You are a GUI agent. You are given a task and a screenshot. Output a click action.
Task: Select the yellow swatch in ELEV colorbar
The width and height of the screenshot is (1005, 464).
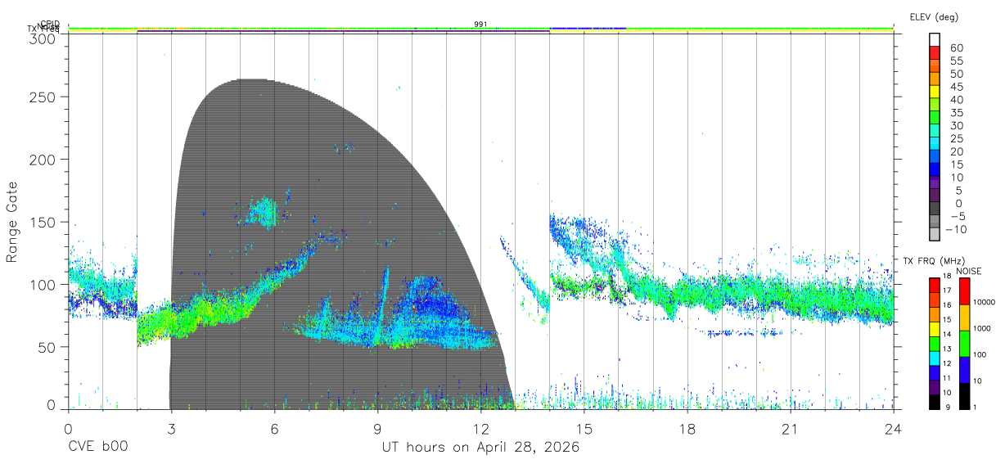point(935,91)
